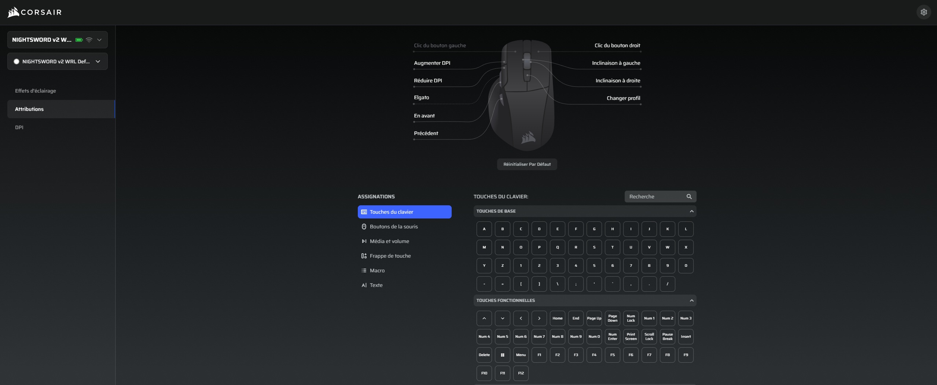Choose the F12 key

pos(521,373)
